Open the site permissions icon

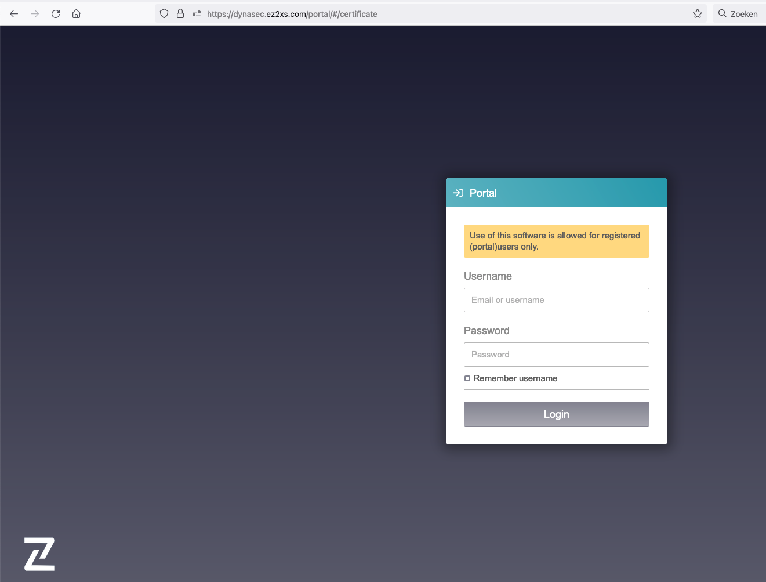[197, 14]
